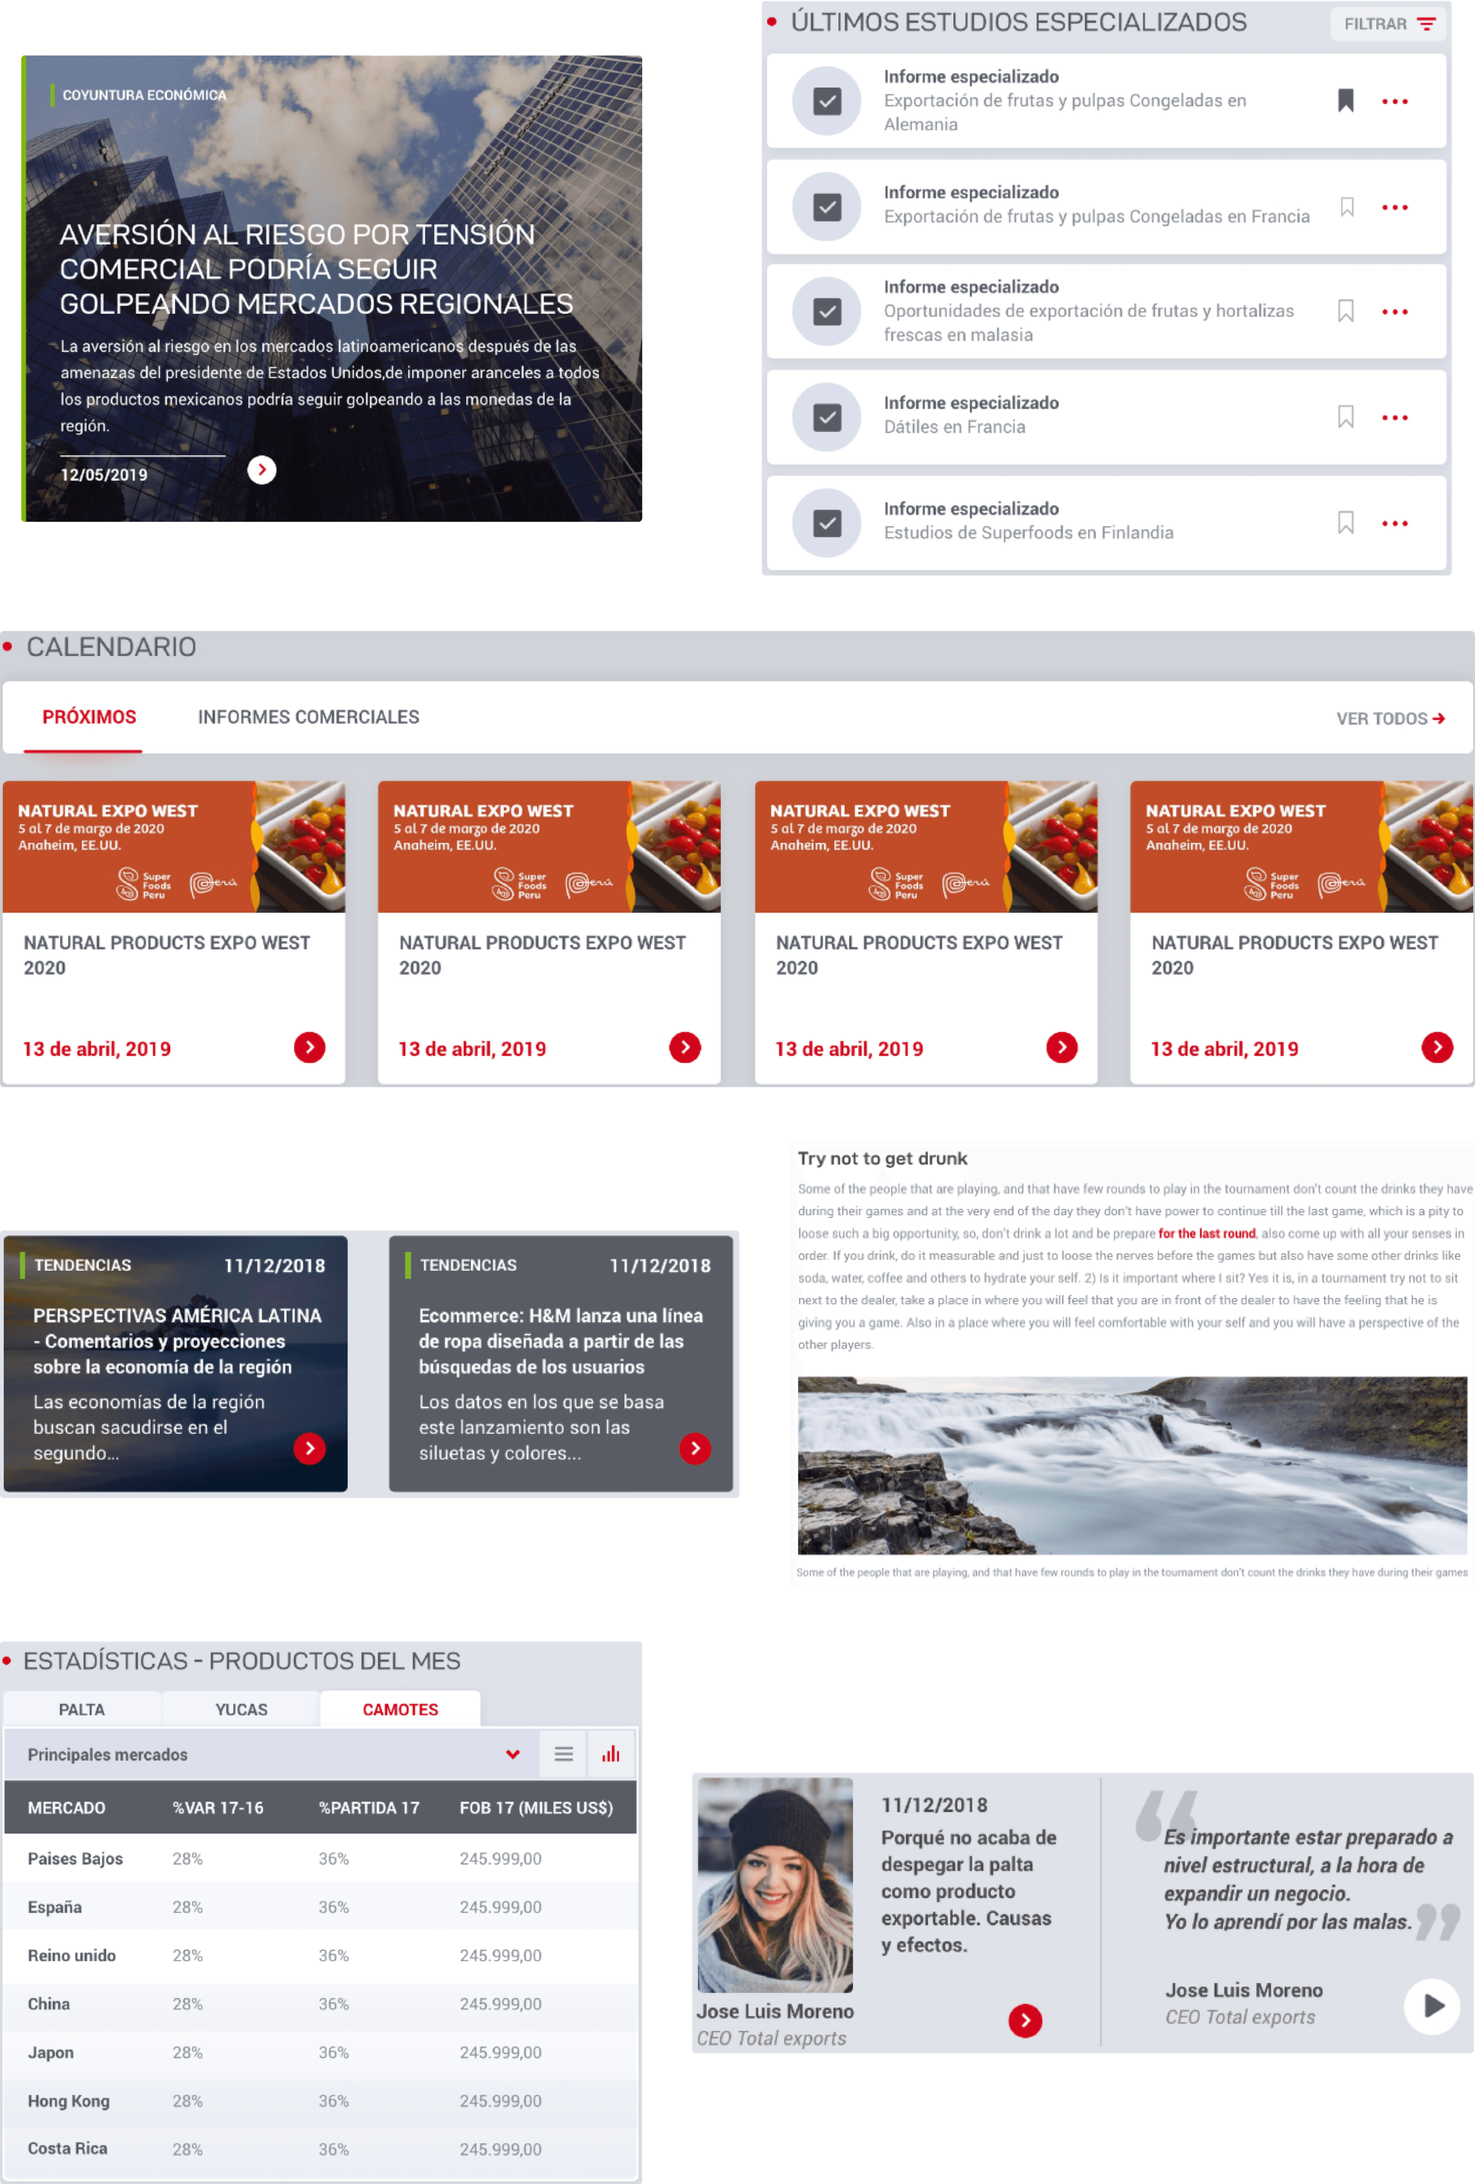1475x2184 pixels.
Task: Expand the Principales mercados dropdown
Action: pos(272,1755)
